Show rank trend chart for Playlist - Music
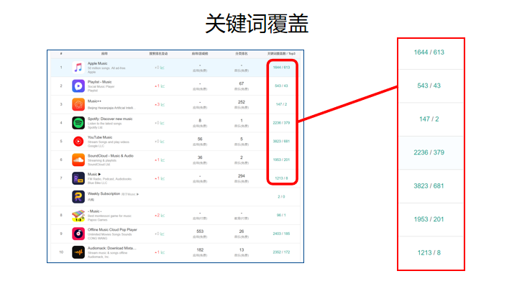Viewport: 517px width, 289px height. click(163, 86)
